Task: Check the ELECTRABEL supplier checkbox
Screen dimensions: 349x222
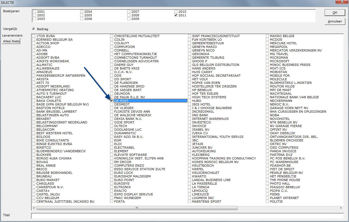Action: (111, 148)
